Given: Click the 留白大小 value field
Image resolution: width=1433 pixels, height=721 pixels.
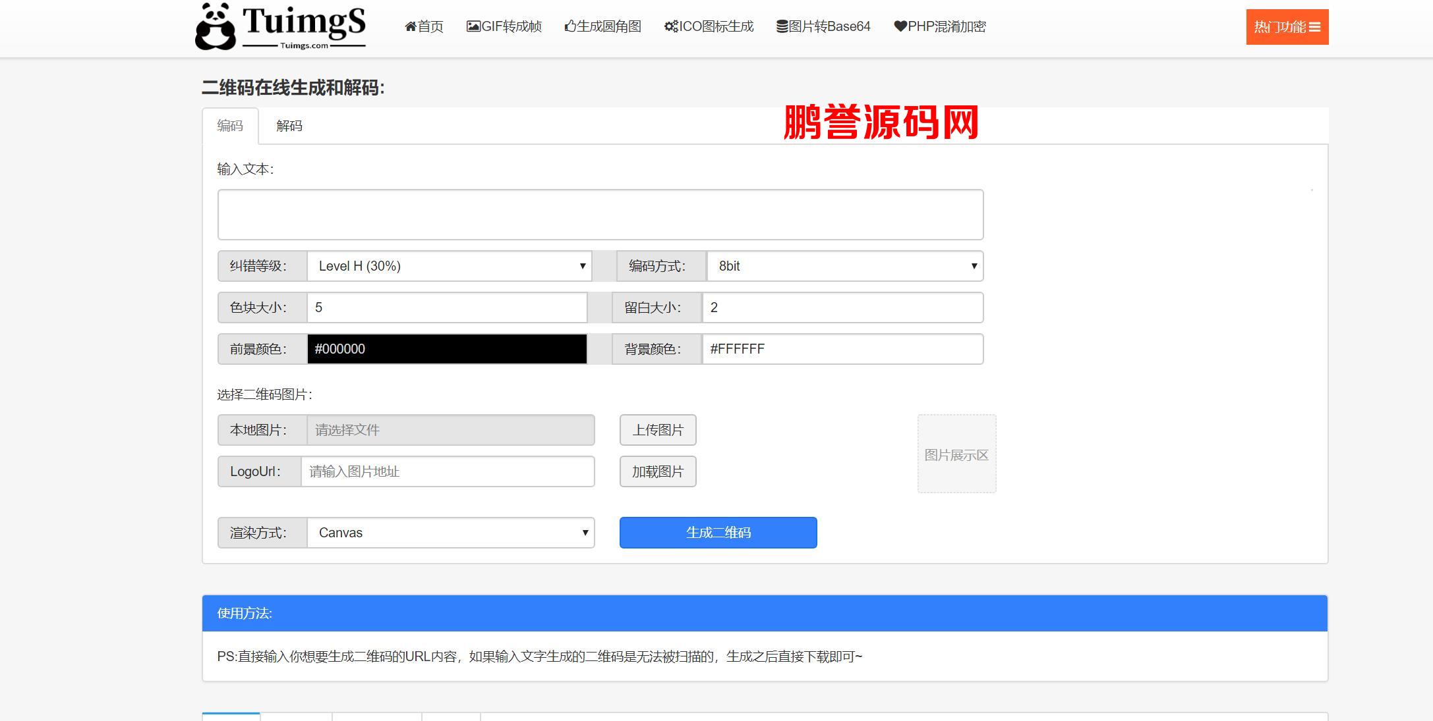Looking at the screenshot, I should [x=843, y=307].
